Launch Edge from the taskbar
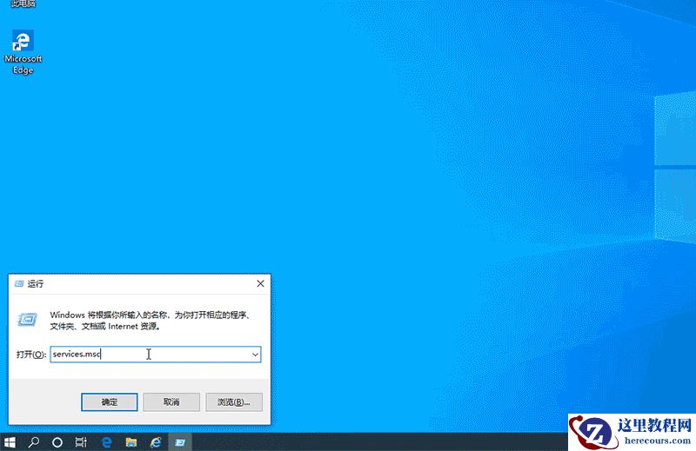The width and height of the screenshot is (696, 451). 106,442
